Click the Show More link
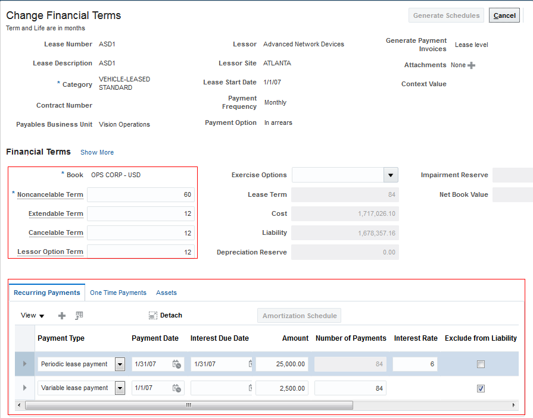Viewport: 533px width, 418px height. click(97, 152)
